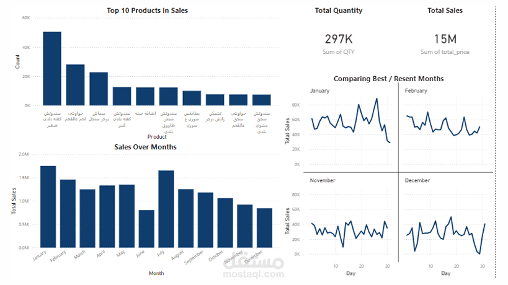Click the Product x-axis title
This screenshot has width=508, height=285.
157,137
